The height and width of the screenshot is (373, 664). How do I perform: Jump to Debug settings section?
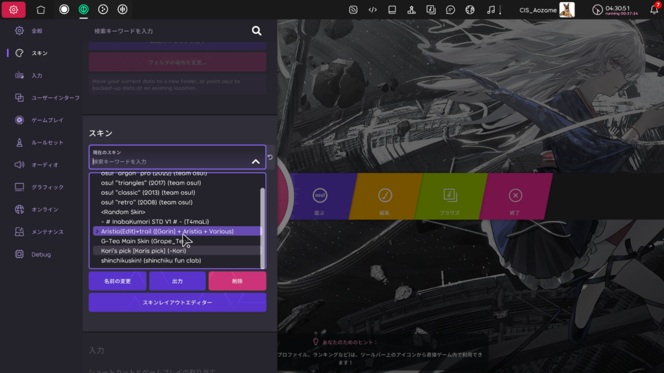[x=41, y=254]
